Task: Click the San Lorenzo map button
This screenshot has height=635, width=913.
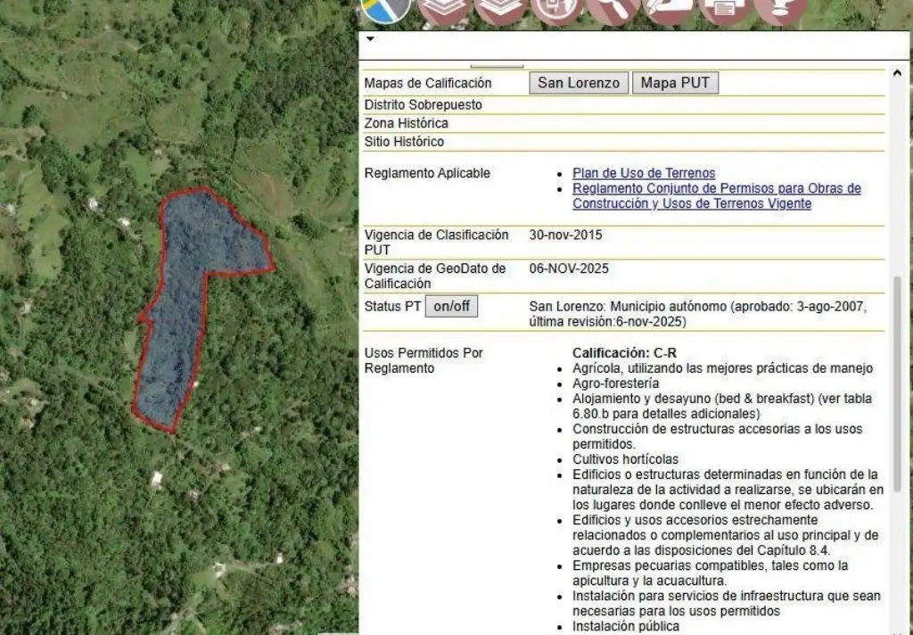Action: click(x=578, y=83)
